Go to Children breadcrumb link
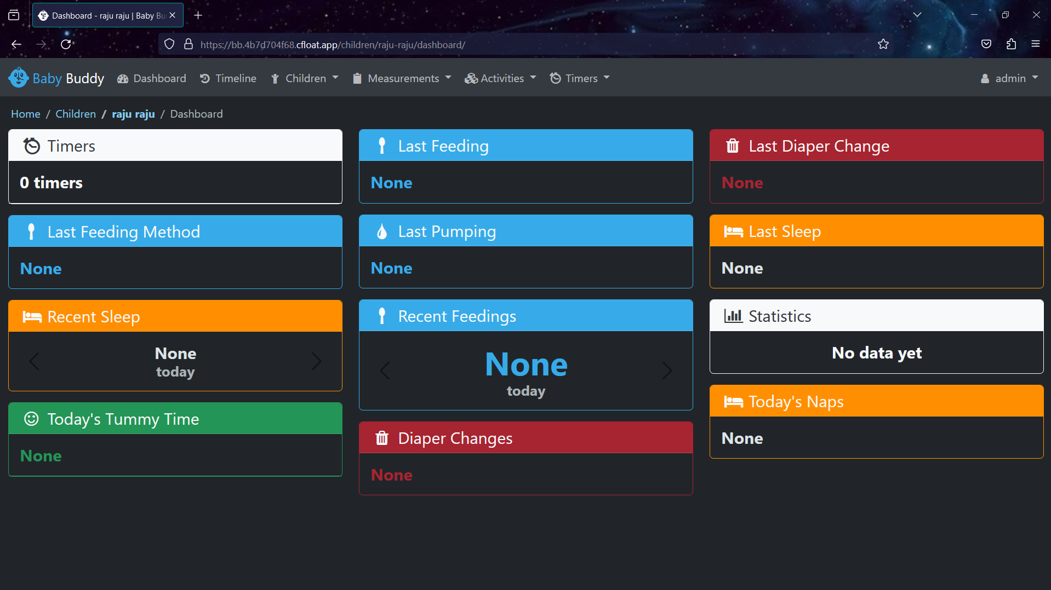Screen dimensions: 1051x590 [76, 114]
